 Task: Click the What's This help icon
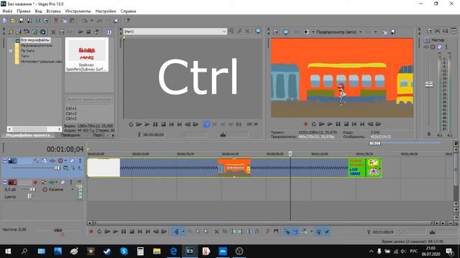point(127,21)
